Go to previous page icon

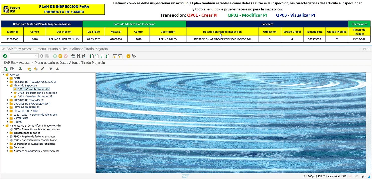[97, 56]
